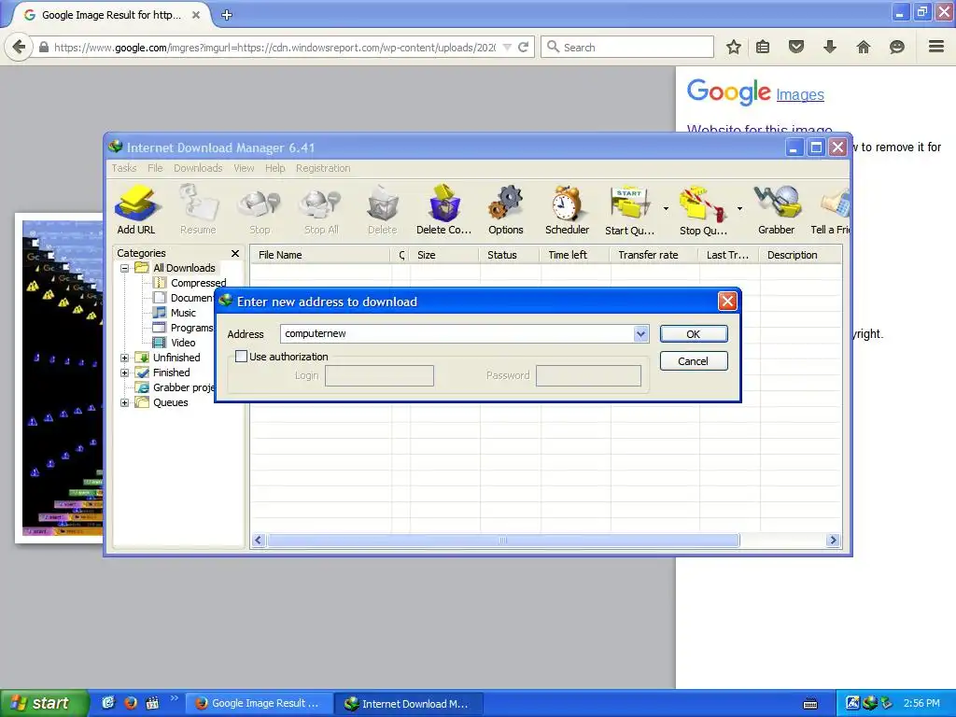Close the Categories panel

[x=235, y=253]
